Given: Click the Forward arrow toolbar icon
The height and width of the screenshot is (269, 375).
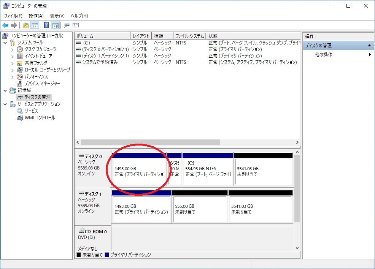Looking at the screenshot, I should (x=14, y=25).
